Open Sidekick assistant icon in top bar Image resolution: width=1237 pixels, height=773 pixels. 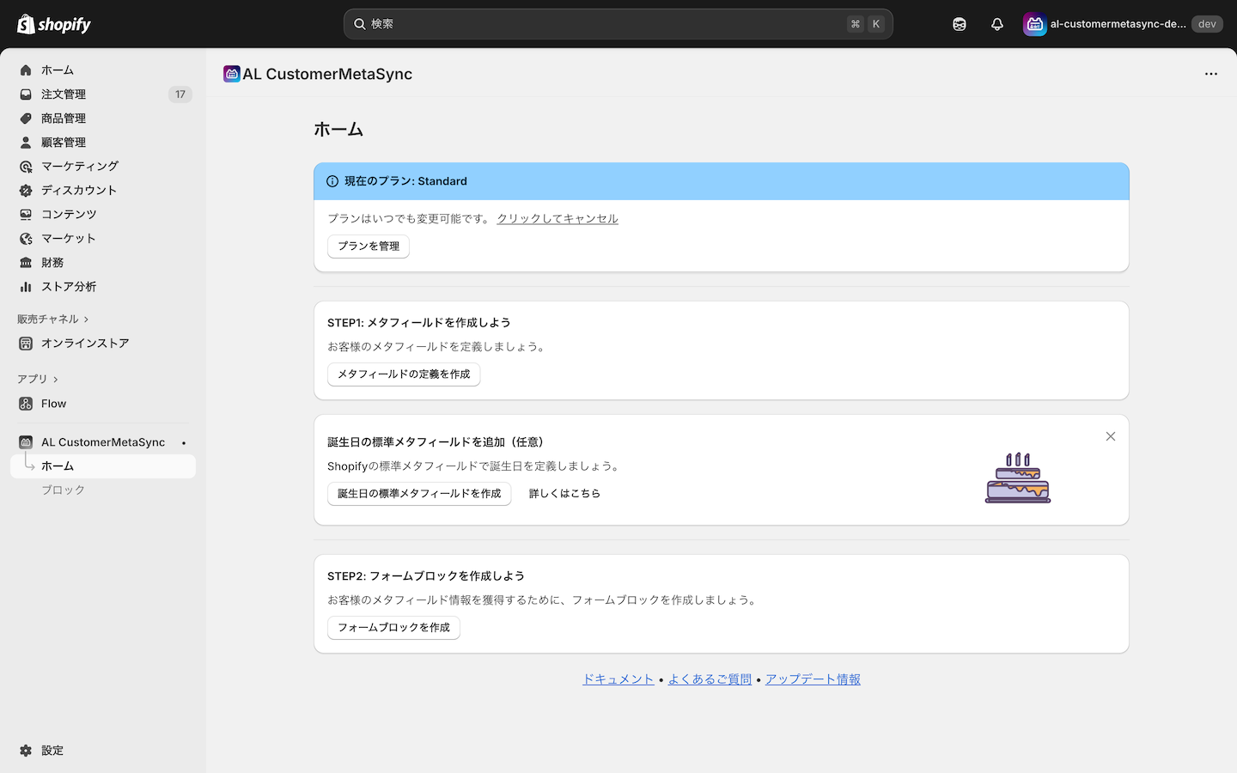959,24
